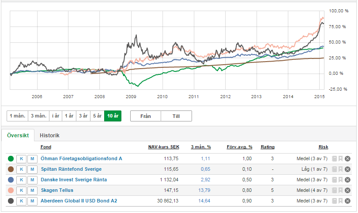Image resolution: width=358 pixels, height=213 pixels.
Task: Select the Översikt tab
Action: tap(18, 136)
